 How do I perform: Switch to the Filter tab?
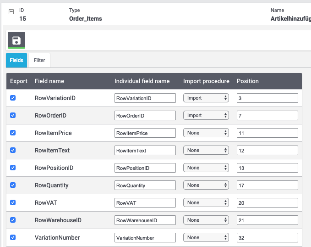click(x=39, y=60)
